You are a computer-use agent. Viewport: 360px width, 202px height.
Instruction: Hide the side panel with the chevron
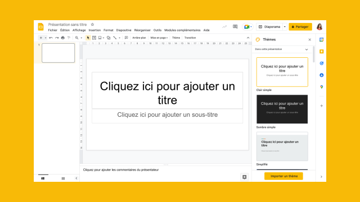(x=321, y=177)
